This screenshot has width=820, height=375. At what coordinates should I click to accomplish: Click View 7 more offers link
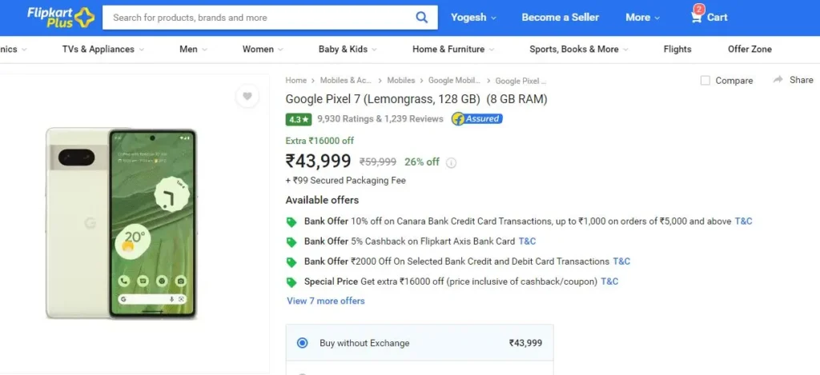pos(326,301)
